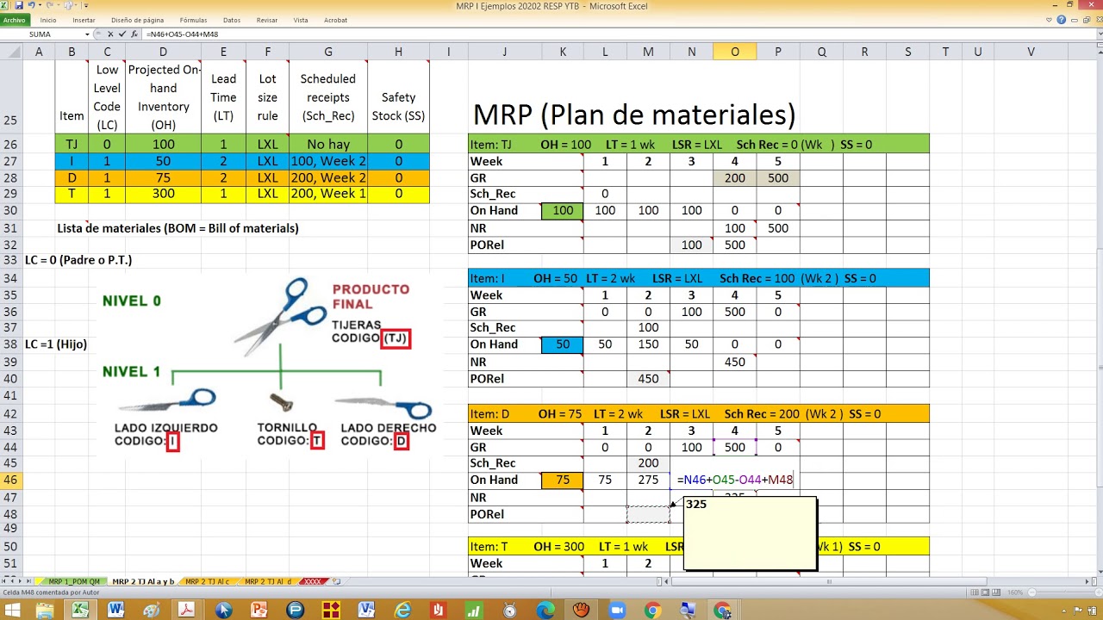Select column header O
The image size is (1103, 620).
coord(735,52)
